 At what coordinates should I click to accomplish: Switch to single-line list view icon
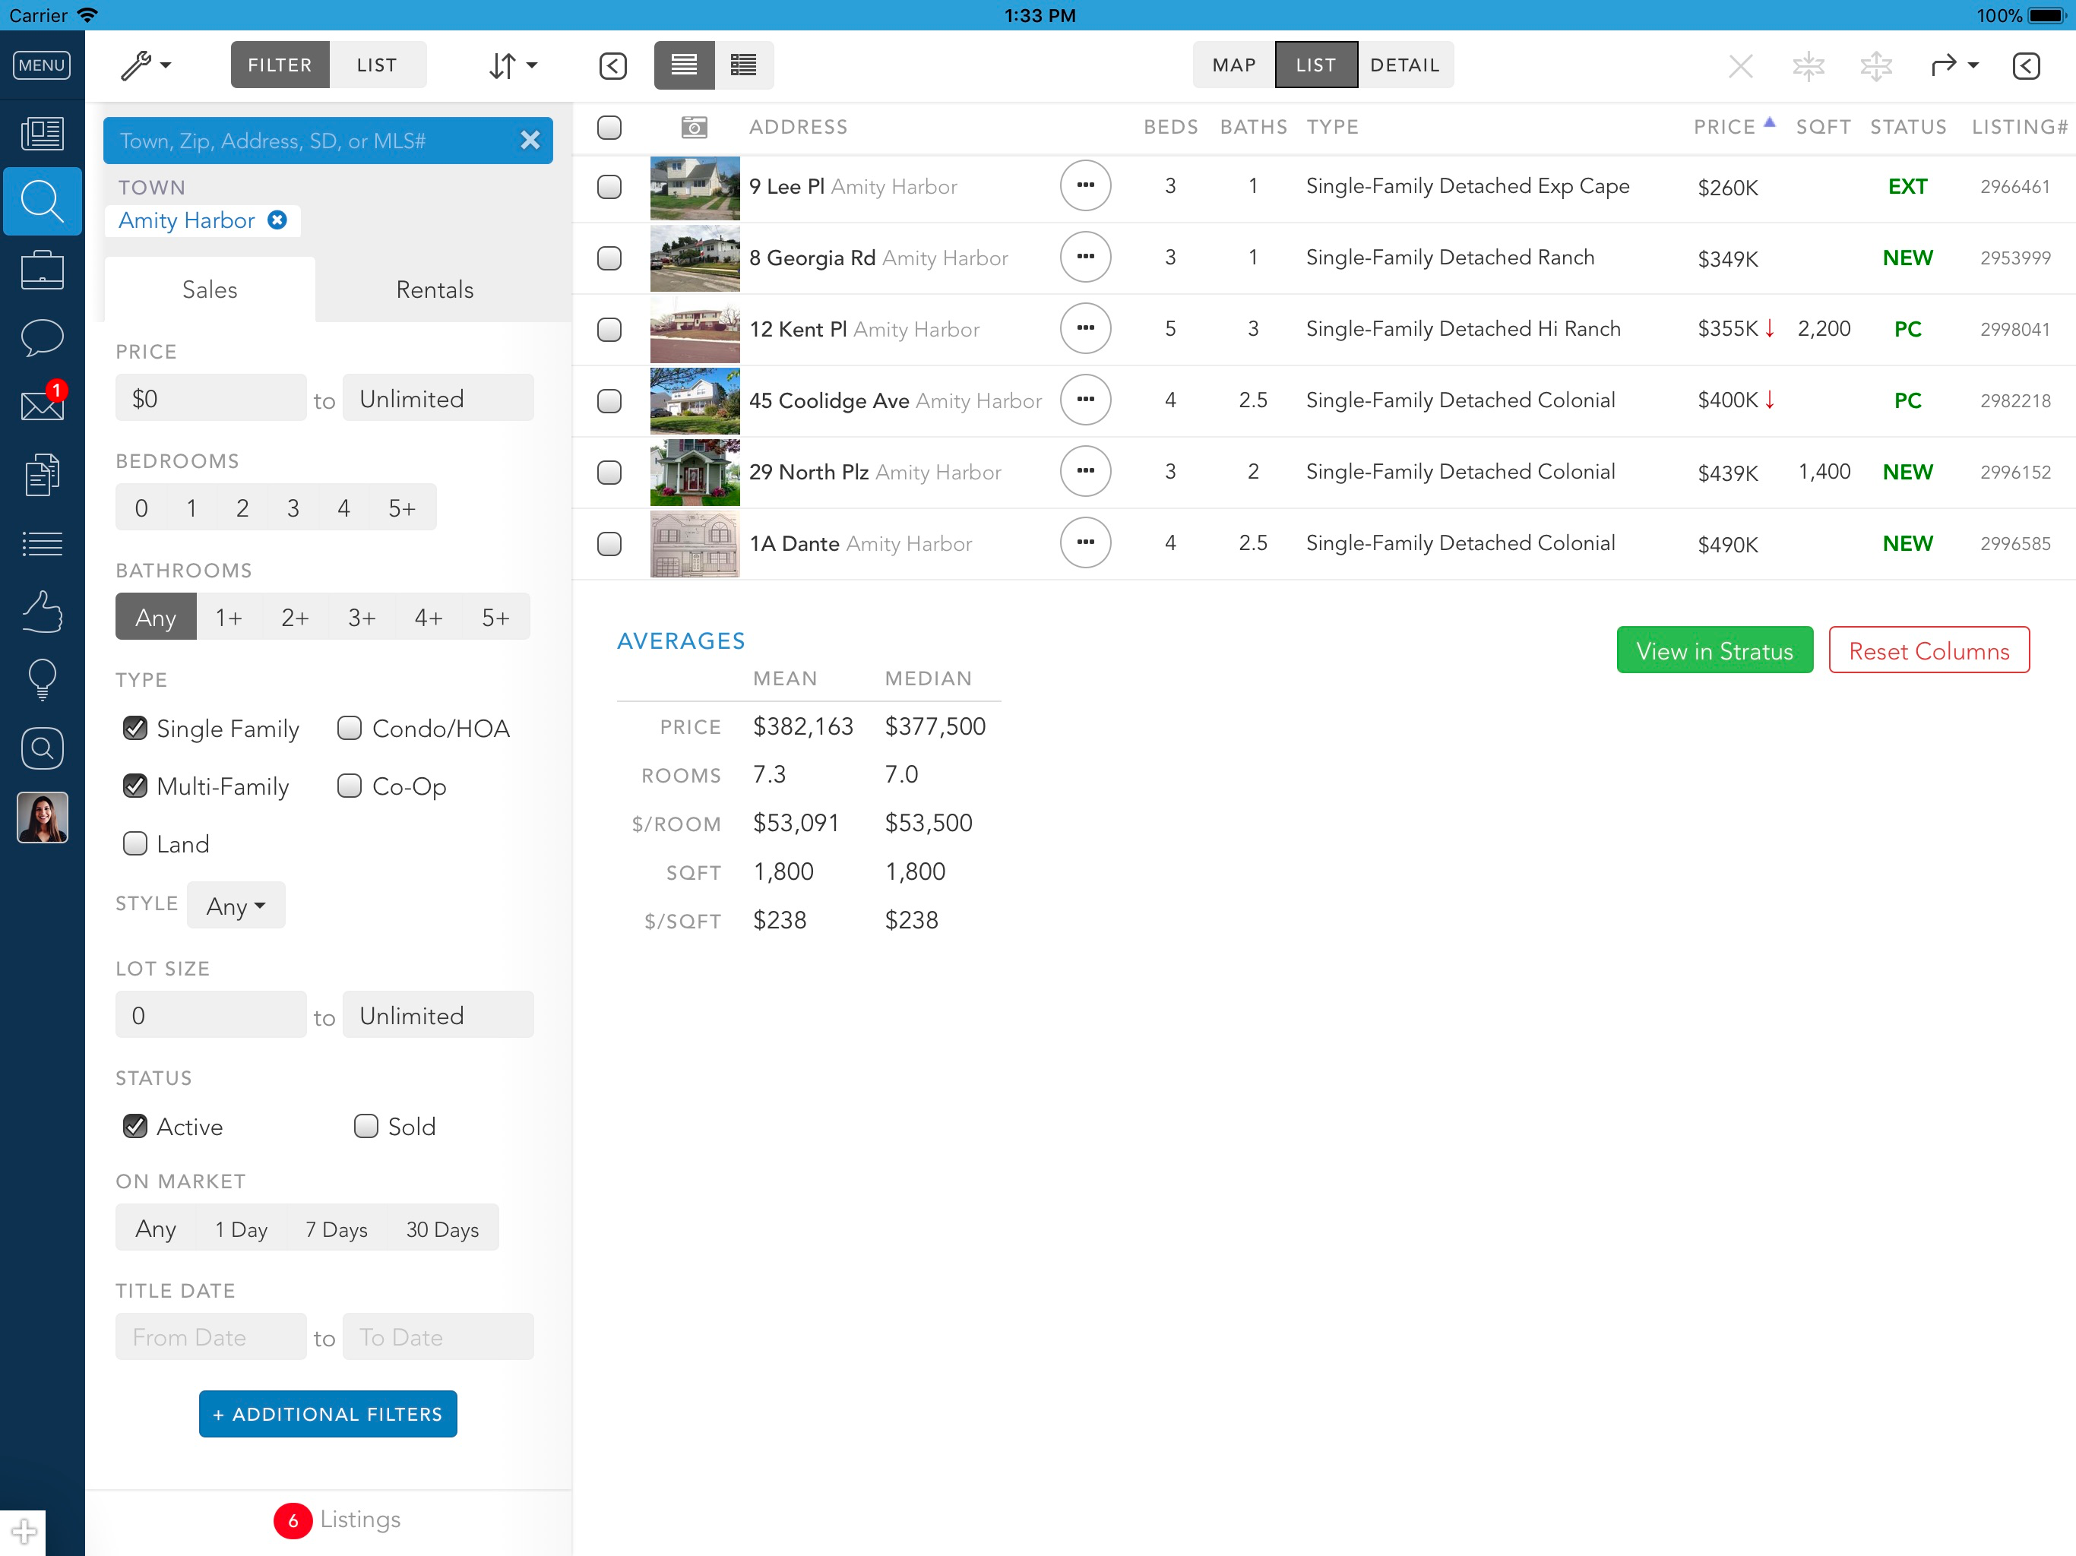pos(684,65)
